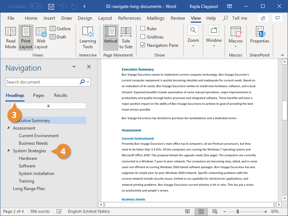
Task: Collapse the System Strategies heading
Action: click(8, 150)
